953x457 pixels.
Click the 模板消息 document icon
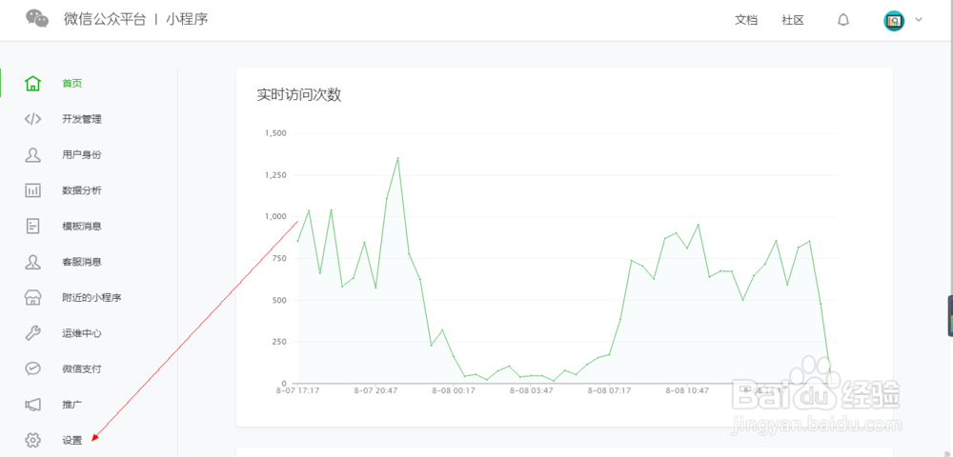pyautogui.click(x=32, y=227)
